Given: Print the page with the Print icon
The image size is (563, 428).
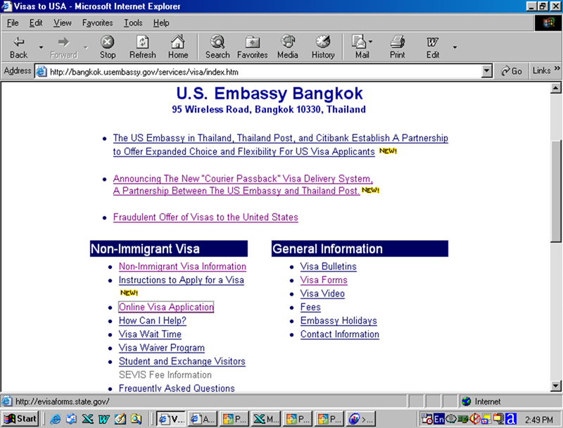Looking at the screenshot, I should [x=397, y=46].
